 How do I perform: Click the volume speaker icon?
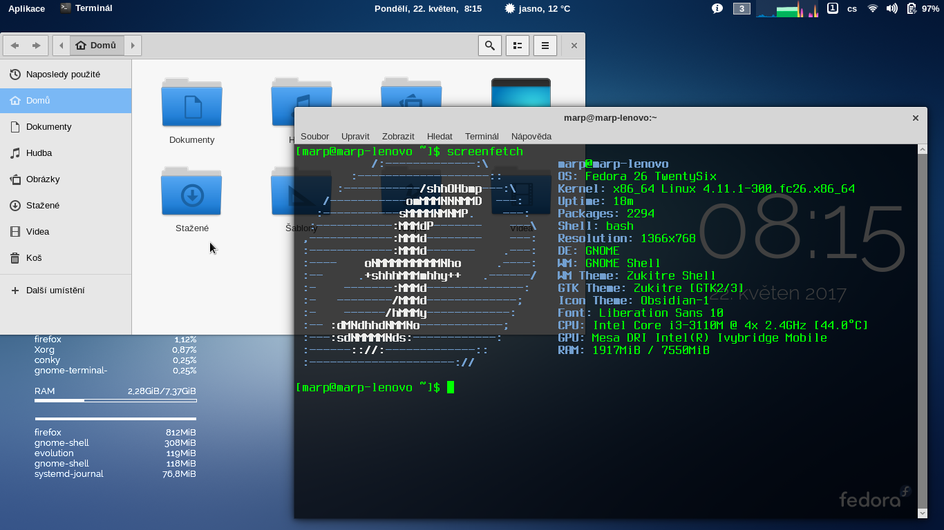[892, 8]
